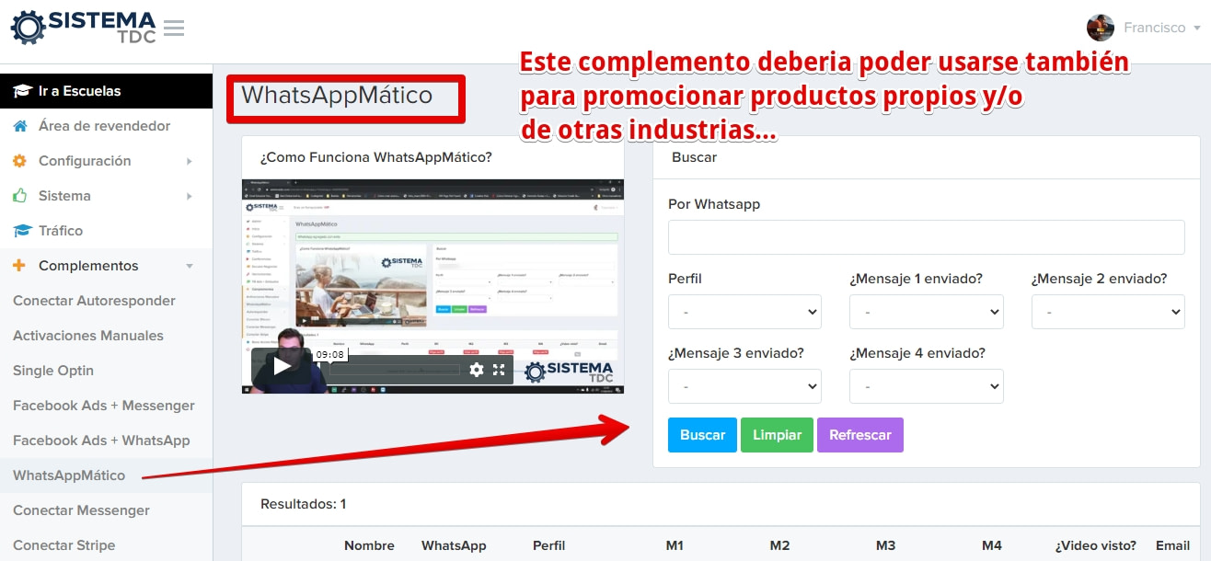Open Facebook Ads + WhatsApp page

coord(101,441)
